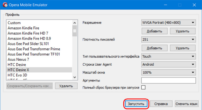
Task: Select Asus Eee Pad Transformer TF101
Action: coord(40,54)
